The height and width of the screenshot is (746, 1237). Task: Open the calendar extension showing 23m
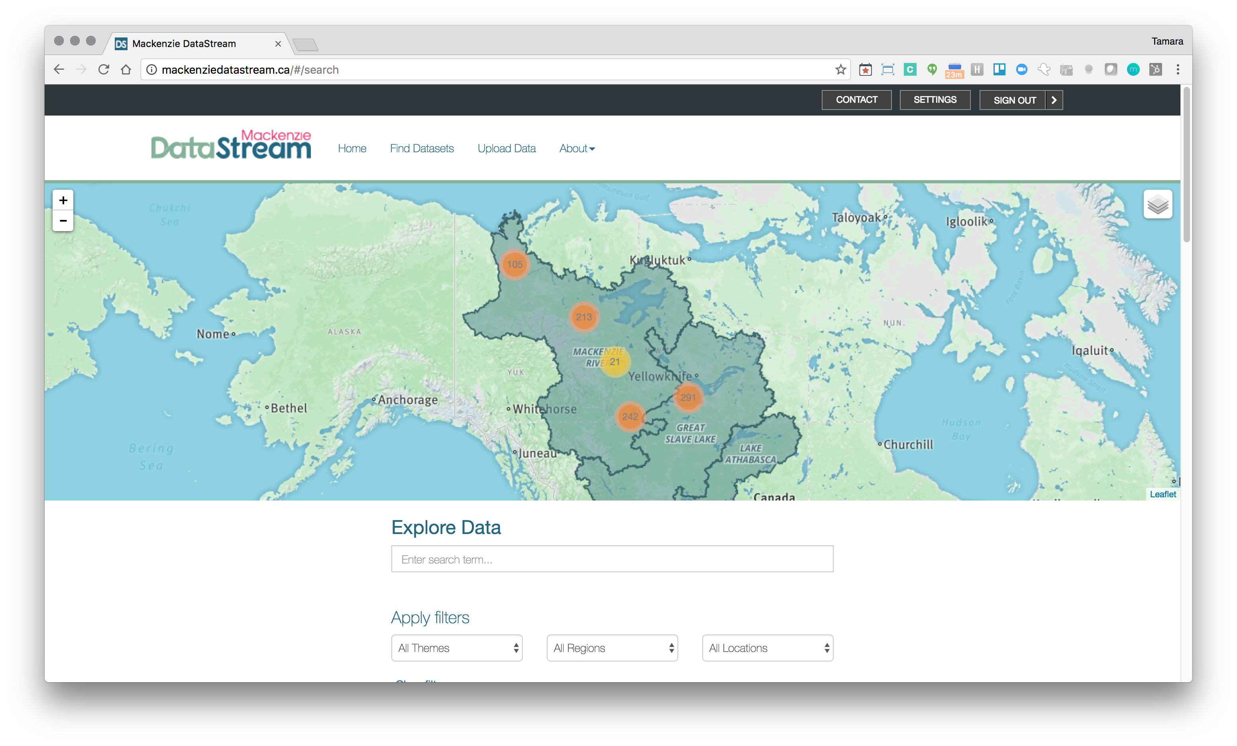pyautogui.click(x=954, y=70)
